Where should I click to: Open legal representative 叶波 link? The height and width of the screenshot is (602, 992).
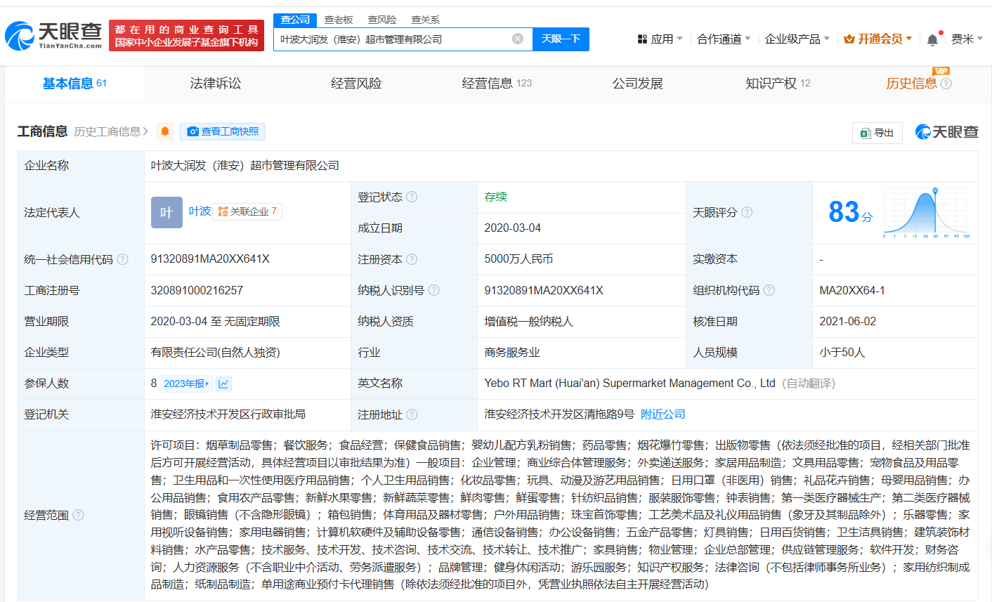coord(200,211)
